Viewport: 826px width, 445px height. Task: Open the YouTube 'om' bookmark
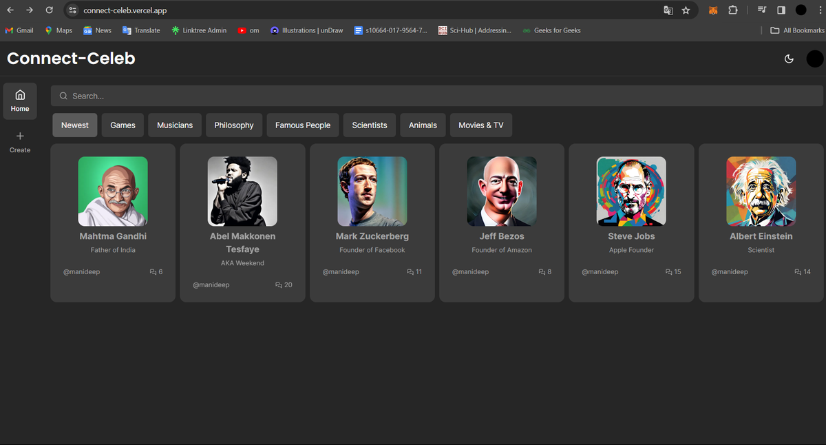pos(248,30)
